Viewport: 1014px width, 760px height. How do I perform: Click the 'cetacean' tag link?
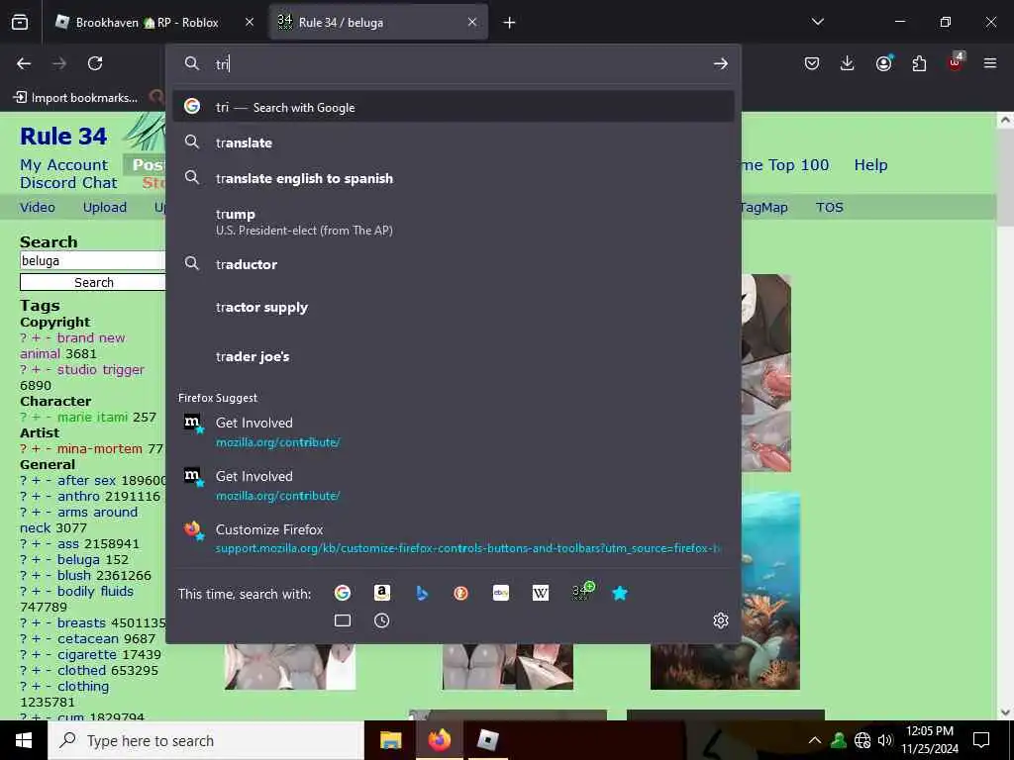click(88, 638)
